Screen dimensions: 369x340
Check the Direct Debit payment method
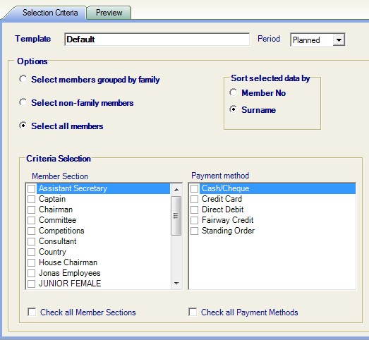[x=195, y=210]
